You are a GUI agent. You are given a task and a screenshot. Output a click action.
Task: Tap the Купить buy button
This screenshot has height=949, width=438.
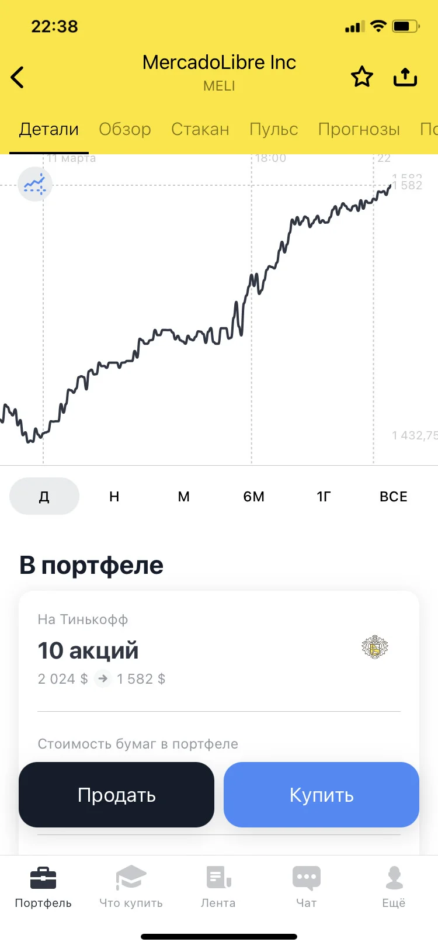[x=322, y=795]
